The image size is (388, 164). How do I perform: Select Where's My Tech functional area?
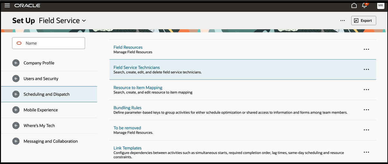(x=49, y=125)
